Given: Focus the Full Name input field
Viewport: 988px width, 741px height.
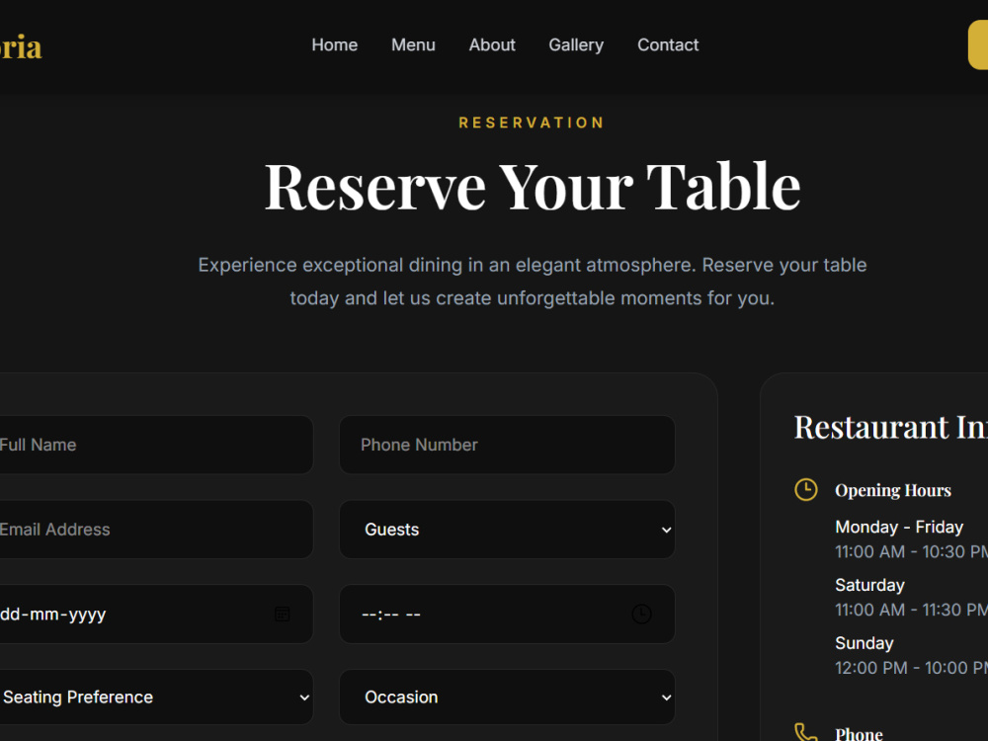Looking at the screenshot, I should pyautogui.click(x=156, y=445).
